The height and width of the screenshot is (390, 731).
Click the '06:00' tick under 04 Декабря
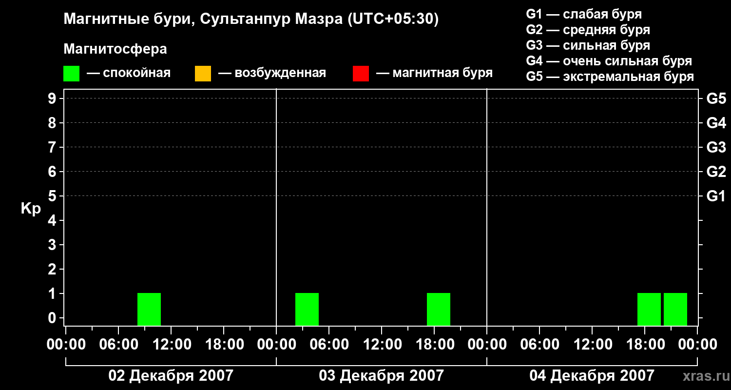[539, 345]
